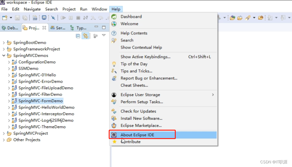292x167 pixels.
Task: Switch to the Debug view tab
Action: [10, 28]
